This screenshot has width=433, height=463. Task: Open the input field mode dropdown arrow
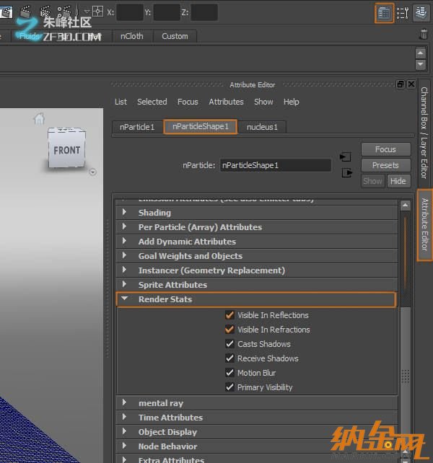click(87, 12)
